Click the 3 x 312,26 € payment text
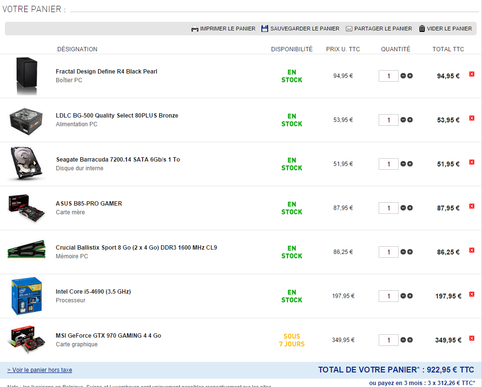Image resolution: width=482 pixels, height=387 pixels. [451, 383]
